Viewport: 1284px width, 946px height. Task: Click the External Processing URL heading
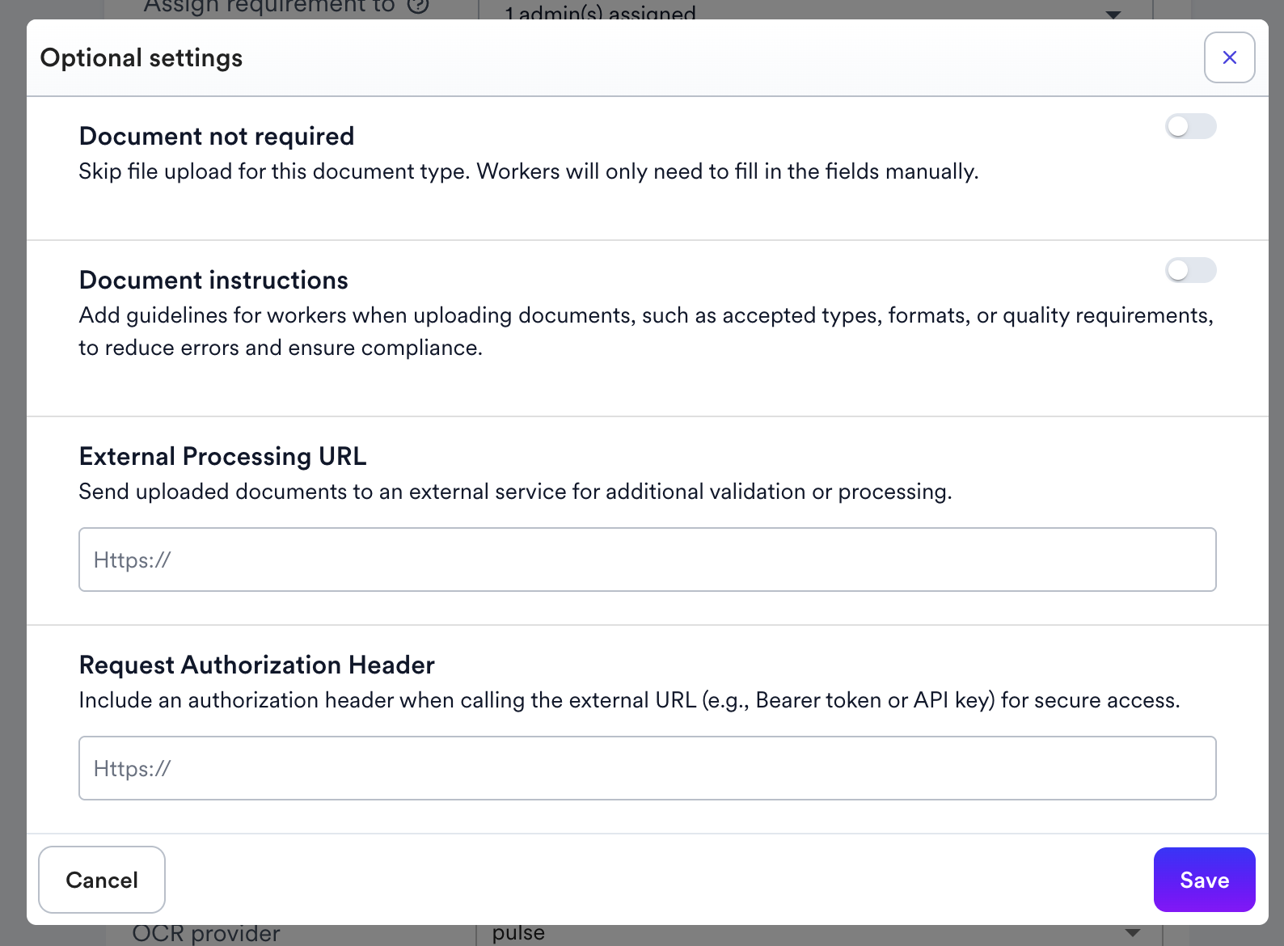click(x=222, y=456)
